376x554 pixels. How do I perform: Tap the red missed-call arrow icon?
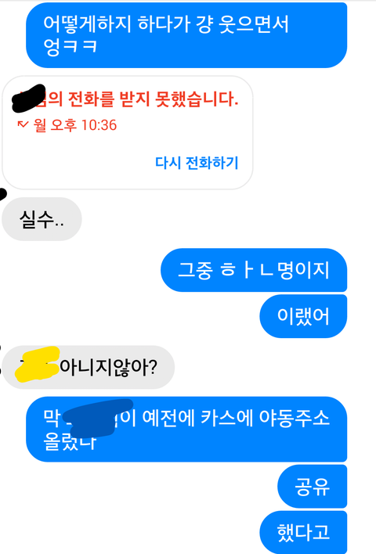(23, 124)
